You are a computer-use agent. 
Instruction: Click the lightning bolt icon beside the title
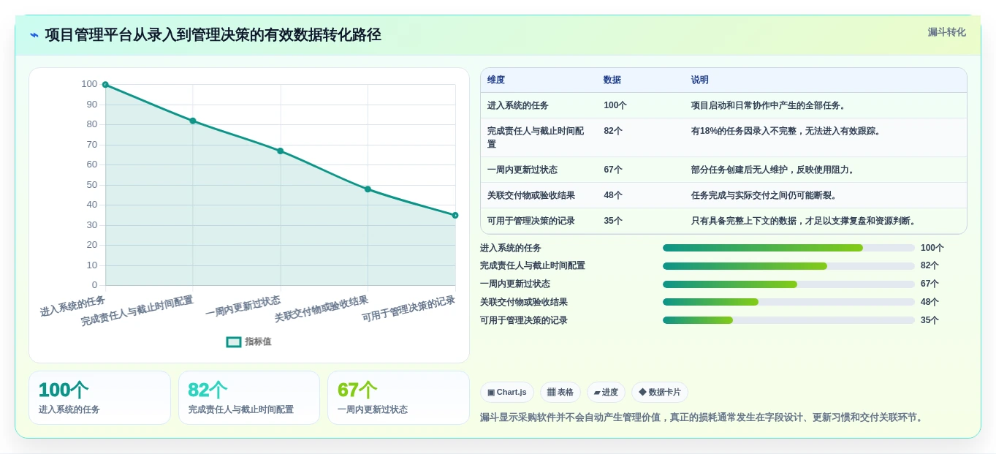[34, 35]
